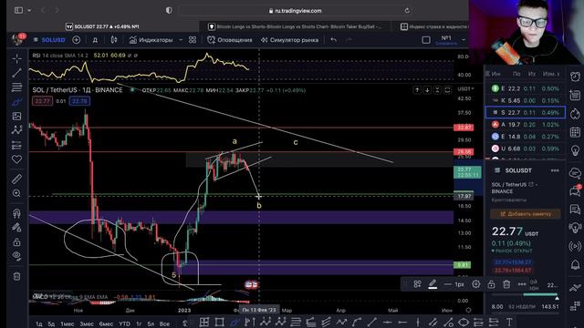Select the ellipse tool in bottom toolbar
Image resolution: width=584 pixels, height=328 pixels.
pos(464,322)
